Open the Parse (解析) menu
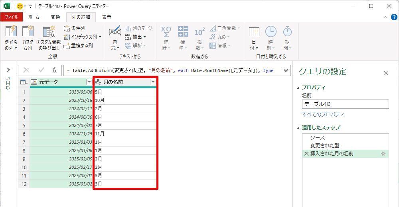This screenshot has height=207, width=399. tap(135, 46)
